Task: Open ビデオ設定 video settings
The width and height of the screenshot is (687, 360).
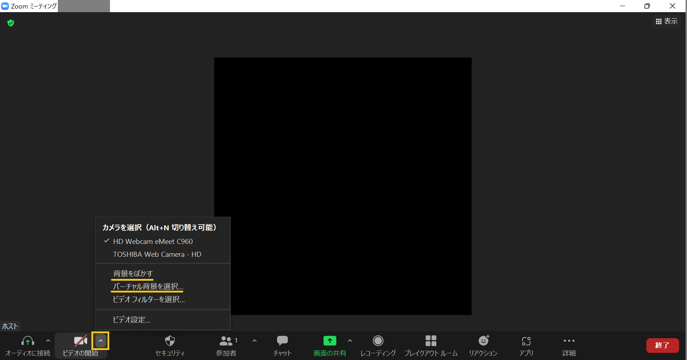Action: tap(131, 320)
